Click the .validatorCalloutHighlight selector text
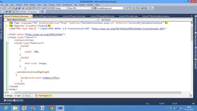 (x=32, y=72)
